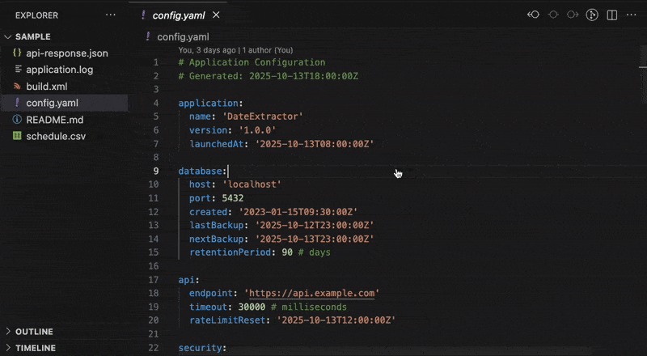Click the '# Application Configuration' comment
This screenshot has width=647, height=356.
(252, 62)
